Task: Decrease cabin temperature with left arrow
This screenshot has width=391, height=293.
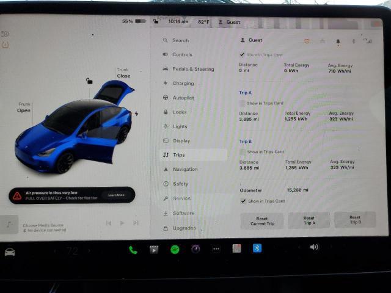Action: pyautogui.click(x=56, y=251)
